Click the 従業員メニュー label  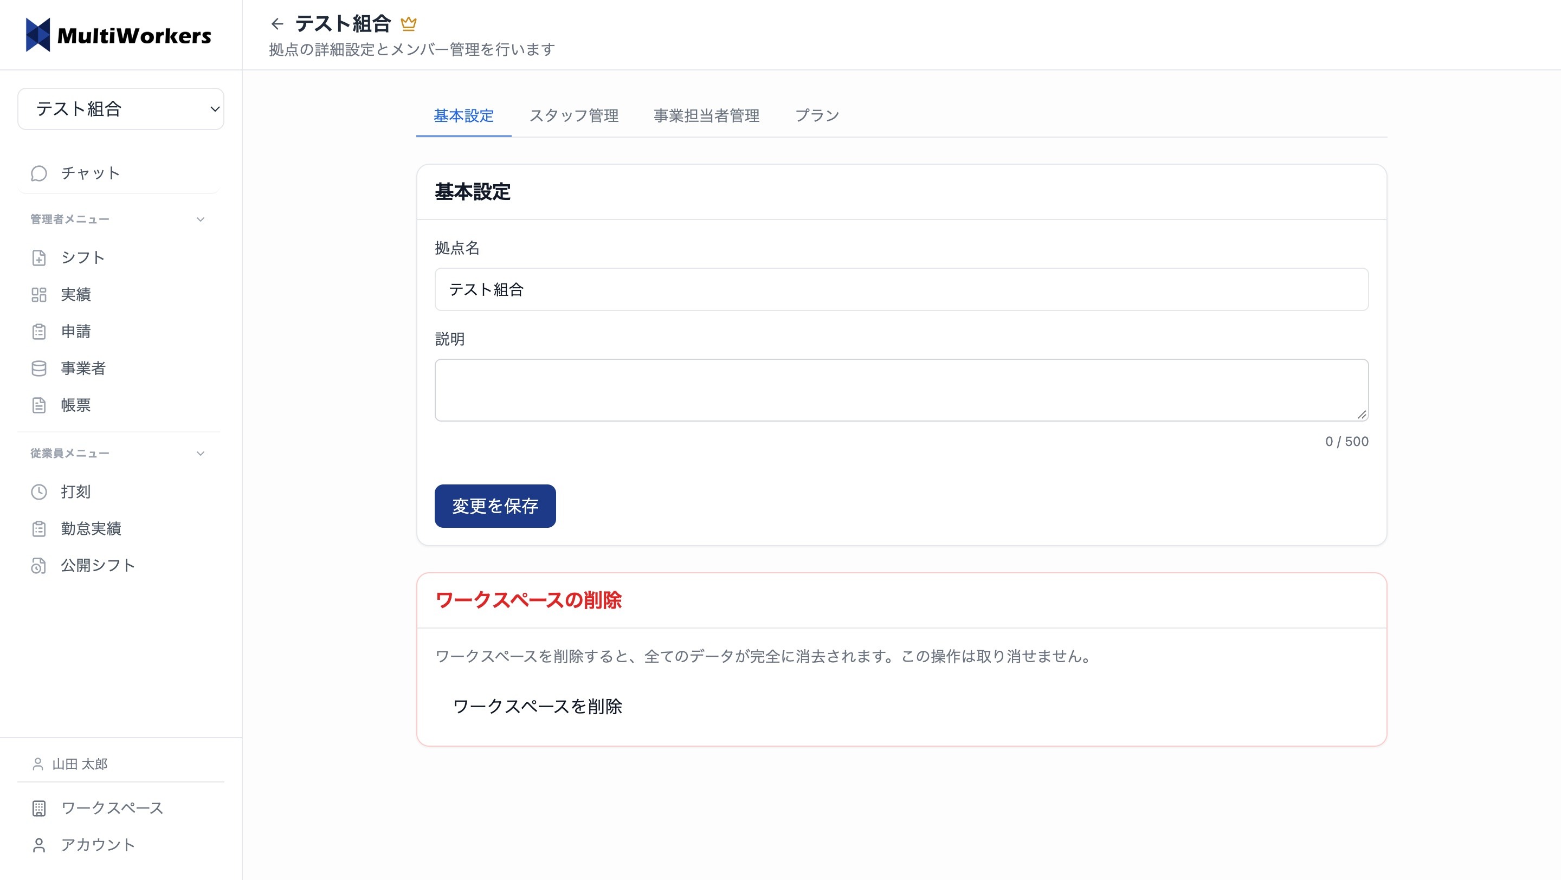point(70,454)
